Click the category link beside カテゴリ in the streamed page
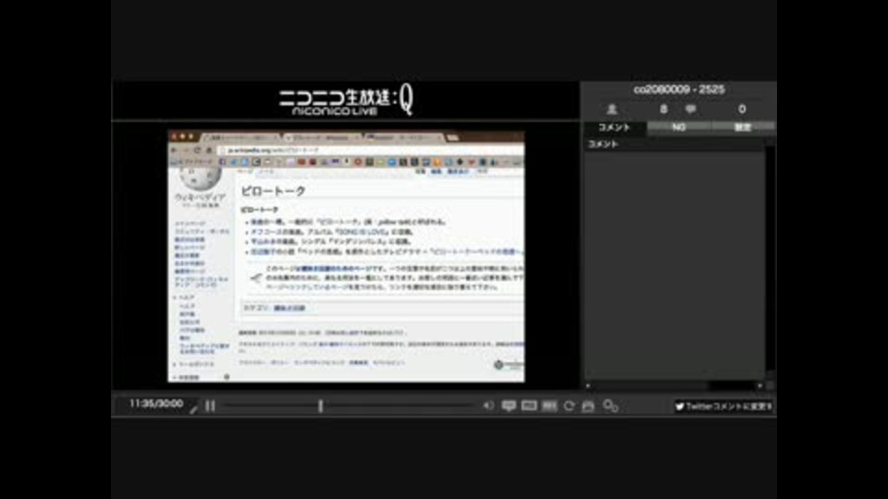Screen dimensions: 888x499 click(290, 308)
